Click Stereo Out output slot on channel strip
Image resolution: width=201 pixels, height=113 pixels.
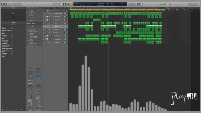30,84
